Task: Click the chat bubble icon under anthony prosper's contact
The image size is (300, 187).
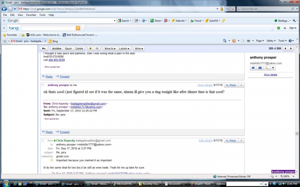Action: [253, 68]
